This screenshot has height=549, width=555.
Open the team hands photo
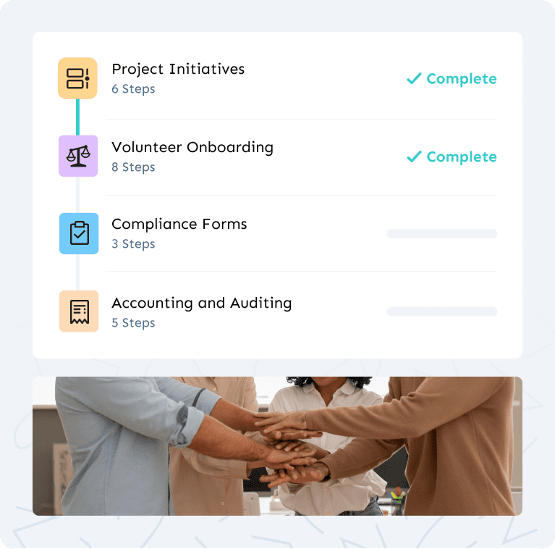point(277,445)
